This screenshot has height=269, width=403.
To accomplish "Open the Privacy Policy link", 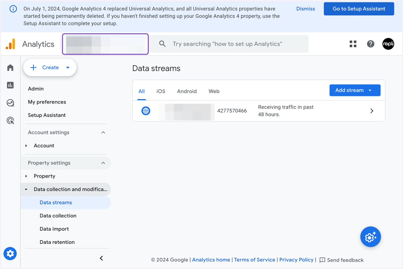I will 297,260.
